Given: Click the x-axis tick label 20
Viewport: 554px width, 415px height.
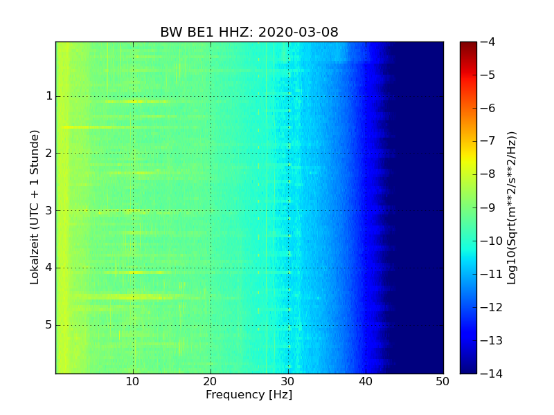Looking at the screenshot, I should point(211,382).
